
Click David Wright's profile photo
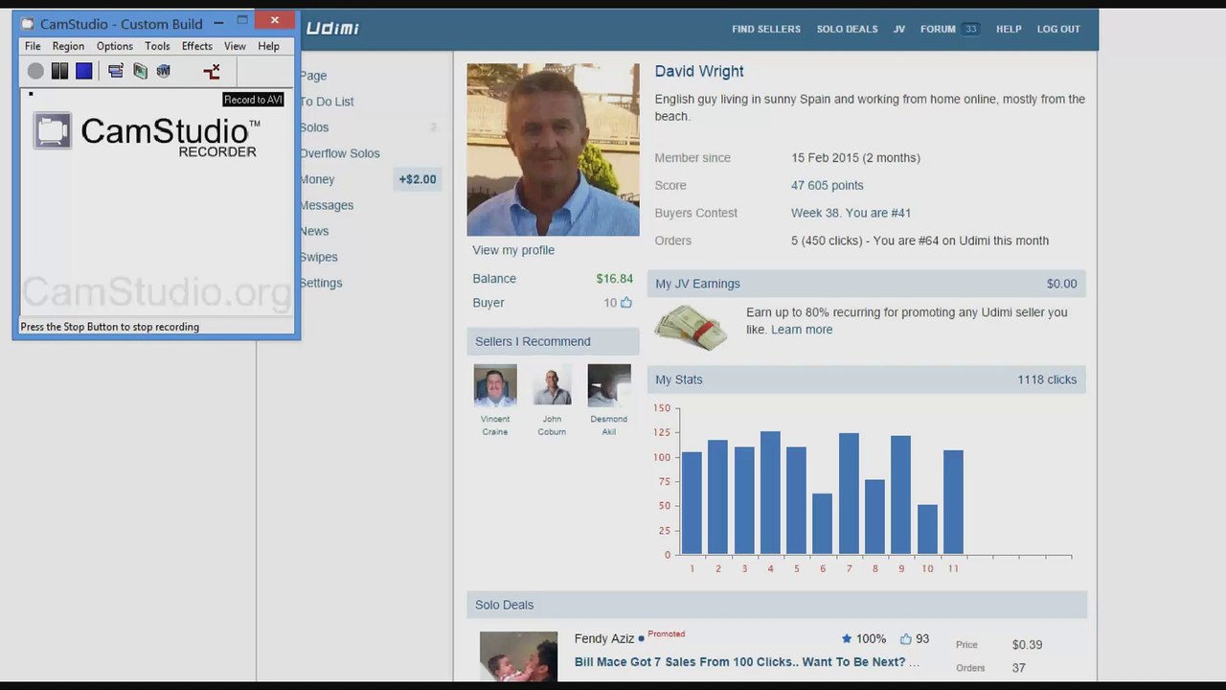(x=553, y=149)
